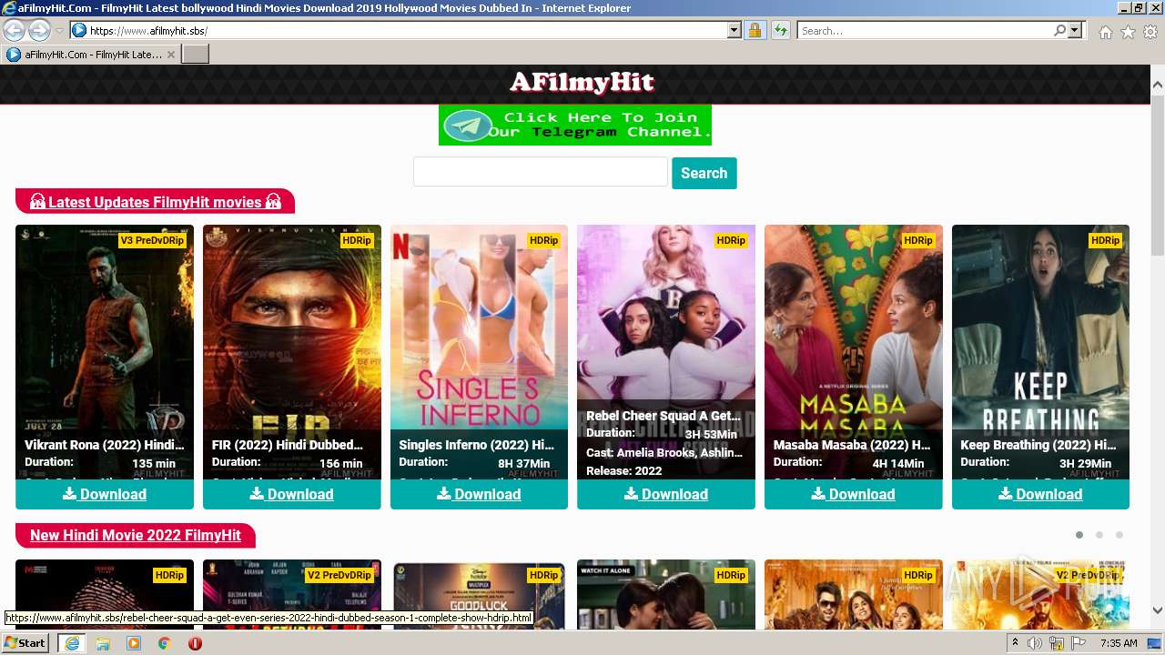Download Singles Inferno (2022)
Screen dimensions: 1165x655
pos(479,494)
